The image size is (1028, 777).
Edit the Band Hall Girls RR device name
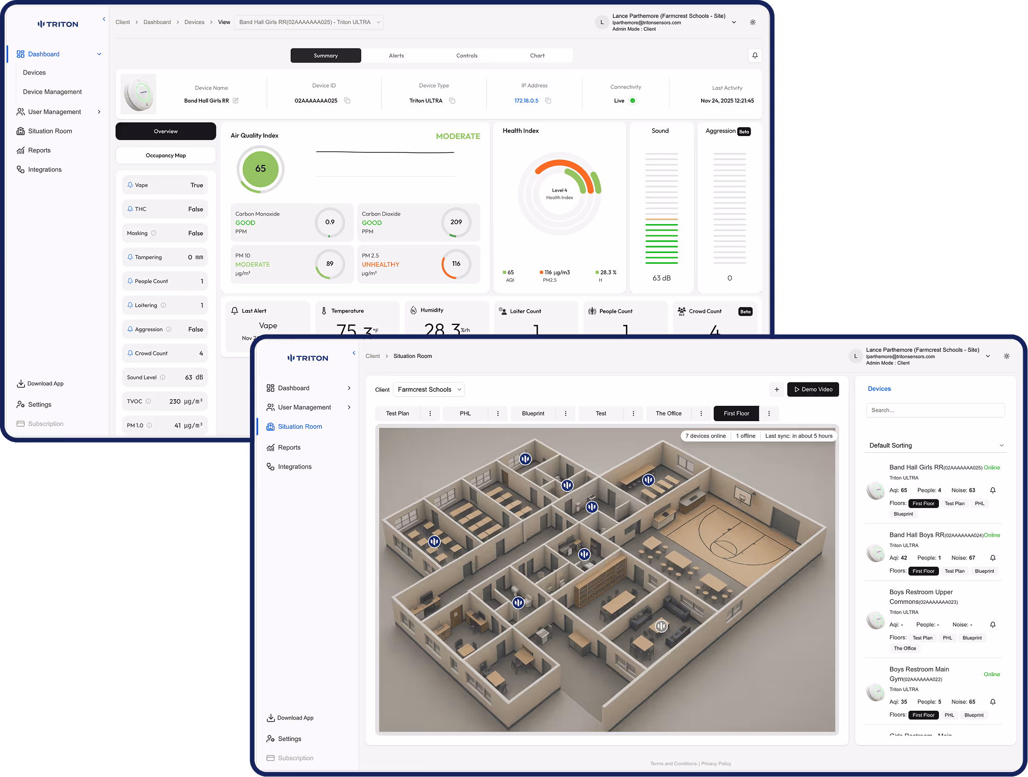tap(236, 101)
